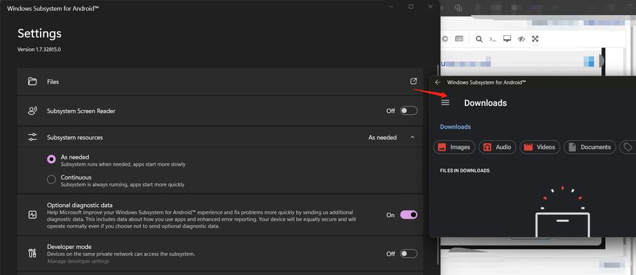Select the As needed radio option
Image resolution: width=636 pixels, height=275 pixels.
51,159
